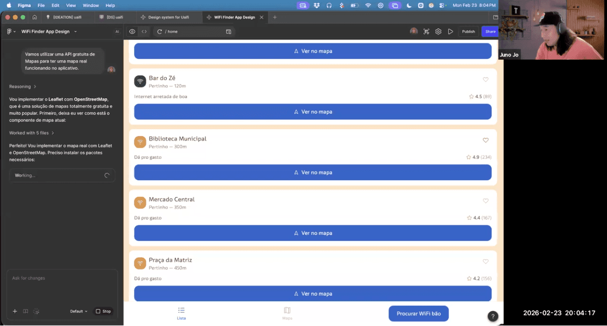Image resolution: width=607 pixels, height=326 pixels.
Task: Favorite Biblioteca Municipal with the heart icon
Action: [486, 140]
